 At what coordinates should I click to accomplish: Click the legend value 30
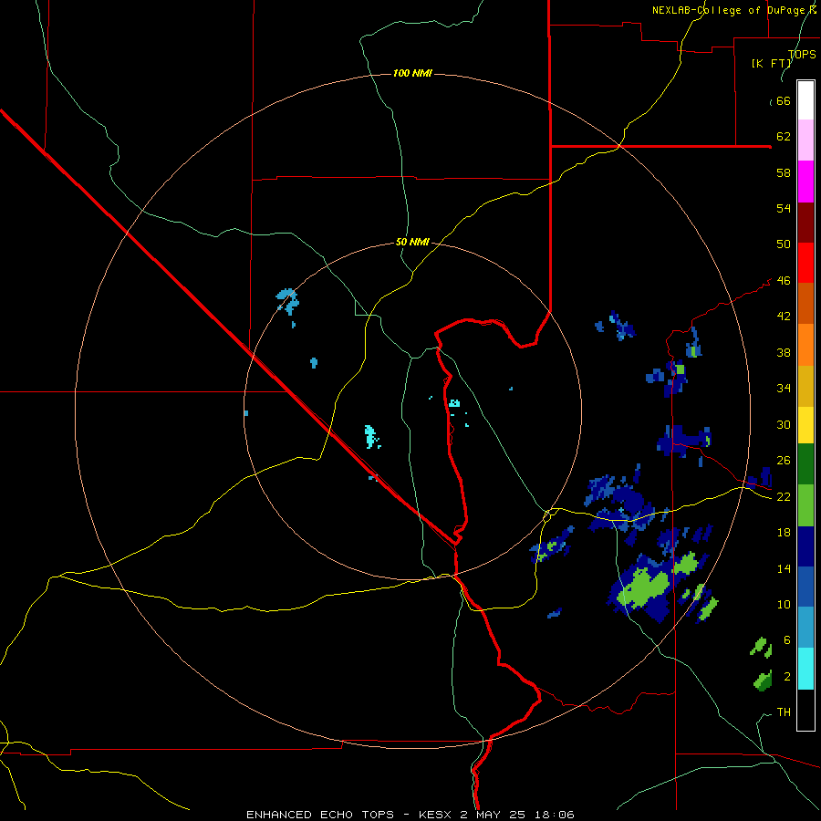point(784,424)
